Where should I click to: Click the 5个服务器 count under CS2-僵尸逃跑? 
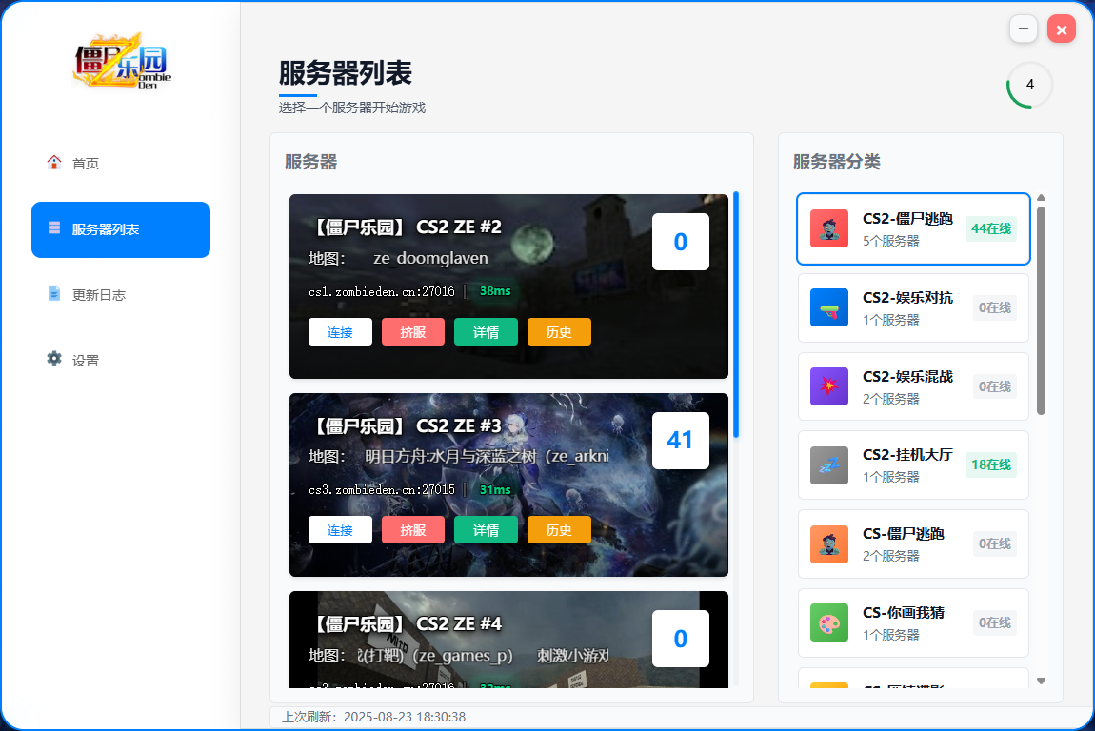(x=891, y=241)
